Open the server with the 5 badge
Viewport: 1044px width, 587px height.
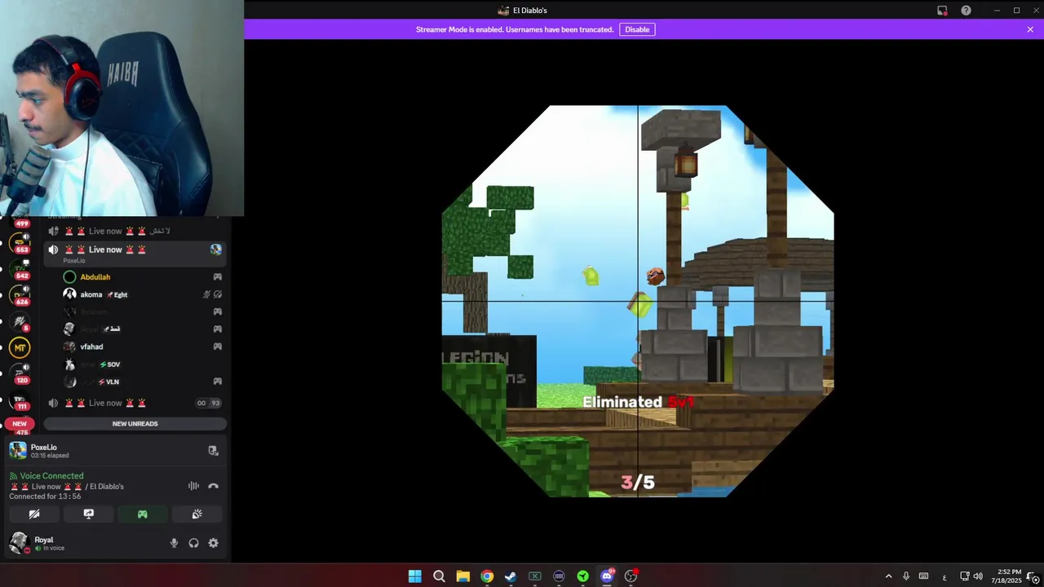20,322
